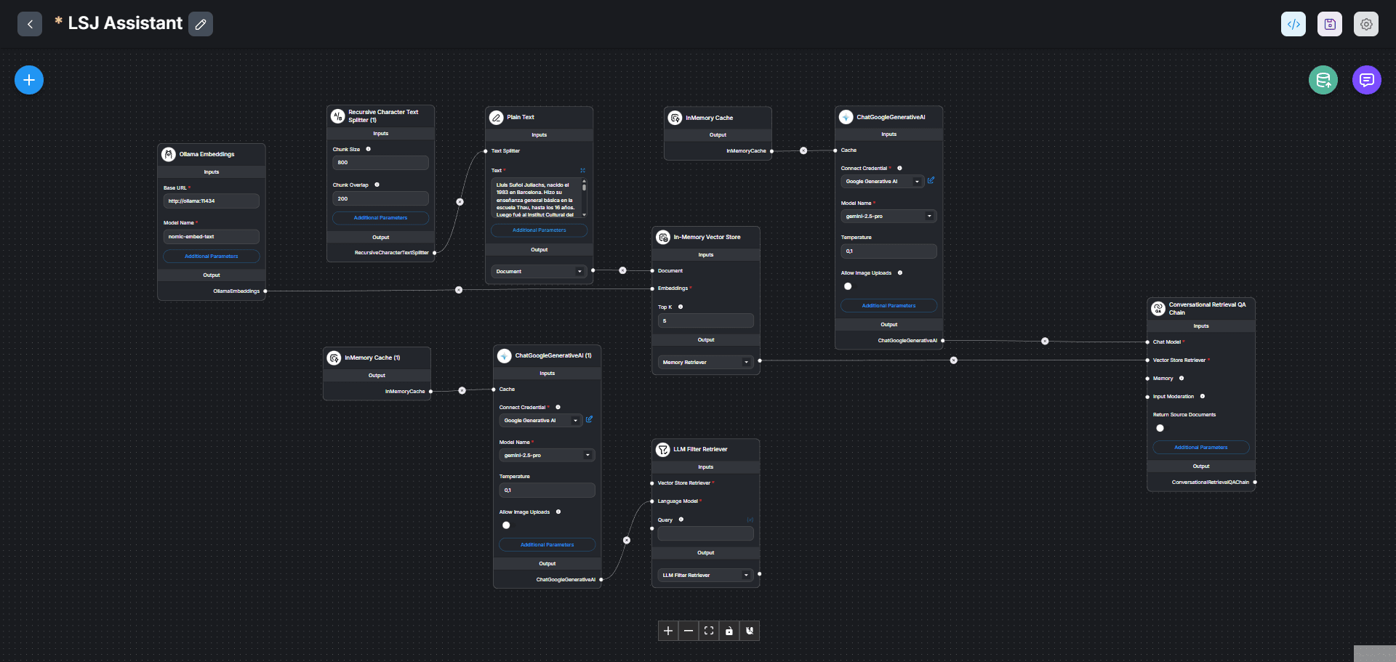Enable Return Source Documents on the QA Chain
The height and width of the screenshot is (662, 1396).
tap(1160, 428)
